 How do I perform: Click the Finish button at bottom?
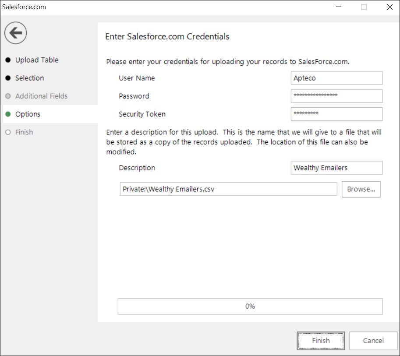pos(321,341)
